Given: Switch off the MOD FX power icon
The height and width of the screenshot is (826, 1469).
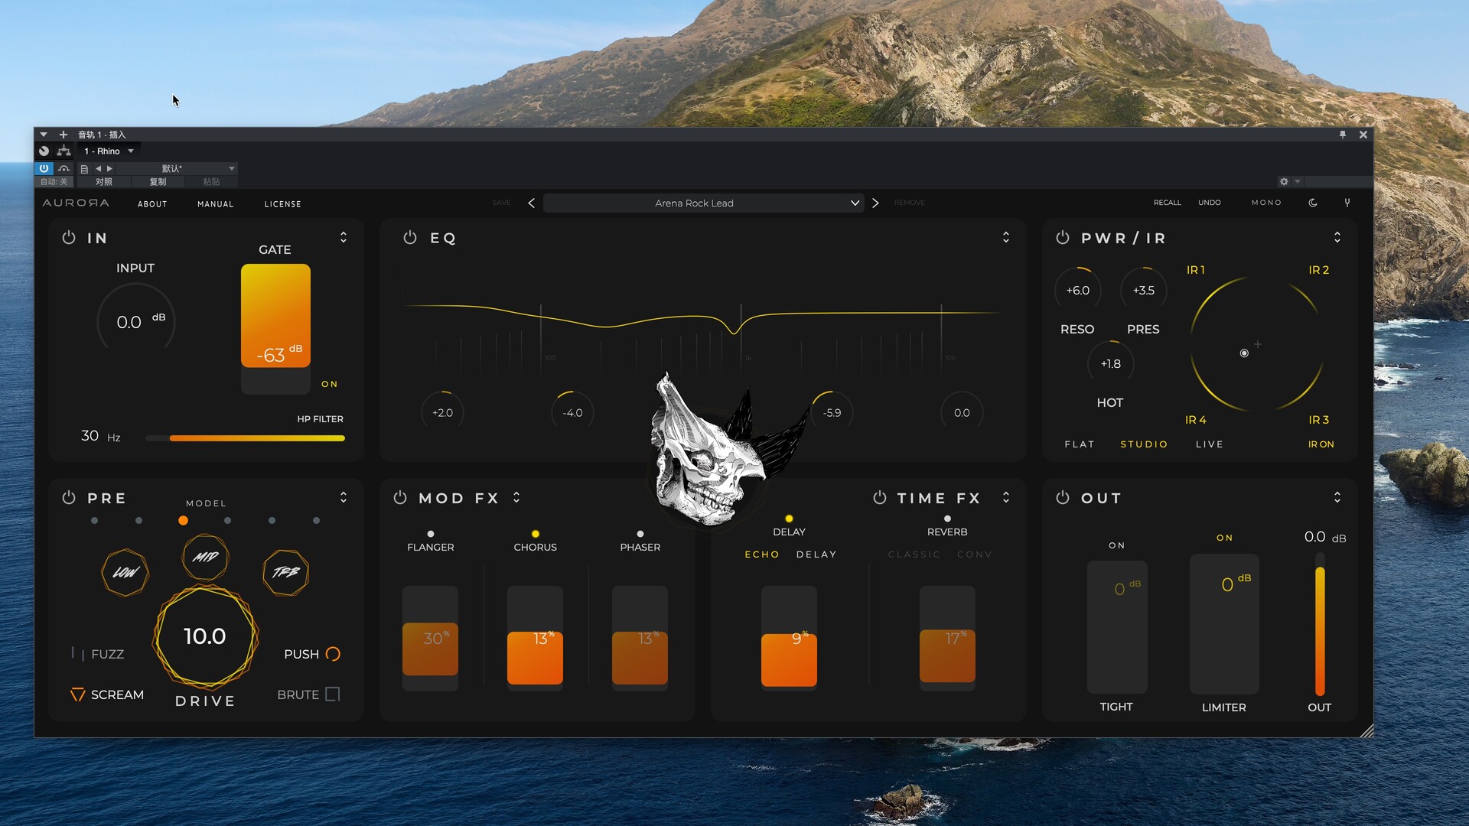Looking at the screenshot, I should pos(400,498).
